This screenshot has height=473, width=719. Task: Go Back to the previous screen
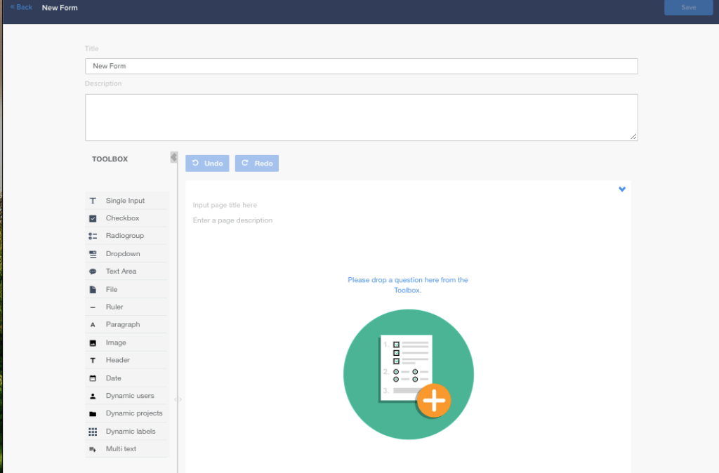click(x=20, y=7)
